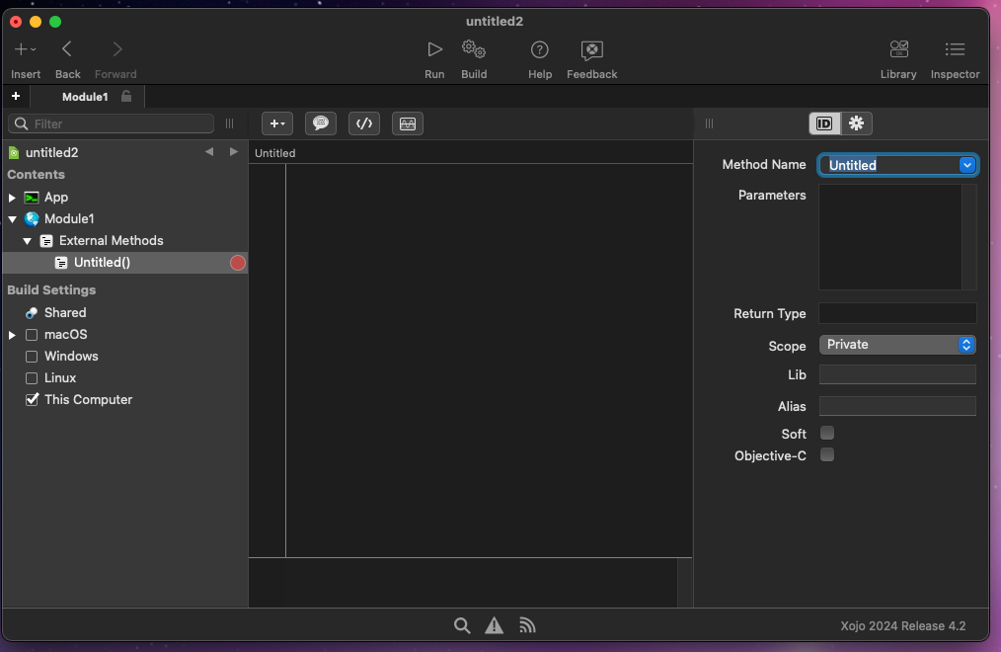
Task: Click the comment bubble icon in editor toolbar
Action: [x=321, y=123]
